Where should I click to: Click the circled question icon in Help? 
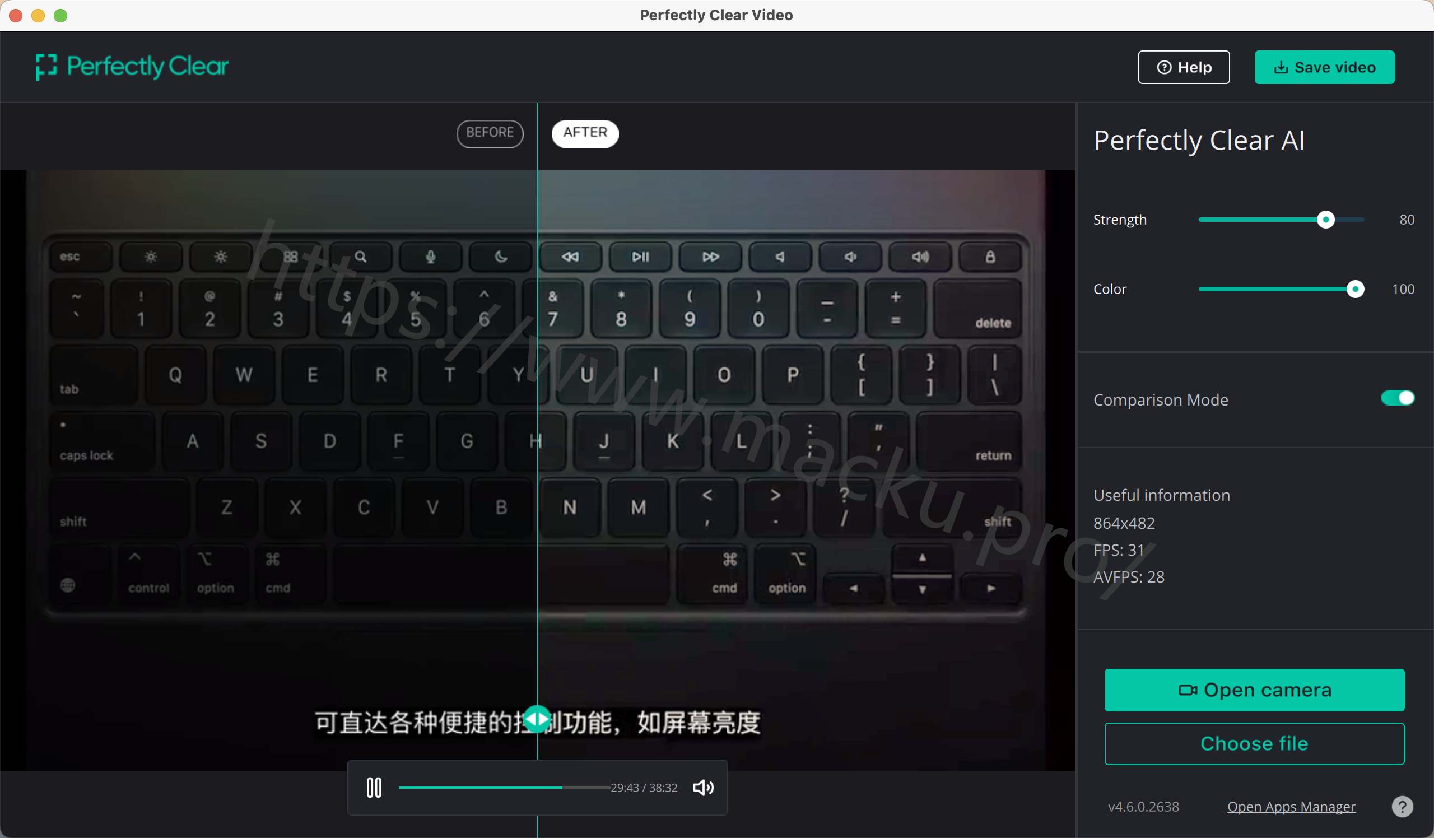pyautogui.click(x=1164, y=68)
